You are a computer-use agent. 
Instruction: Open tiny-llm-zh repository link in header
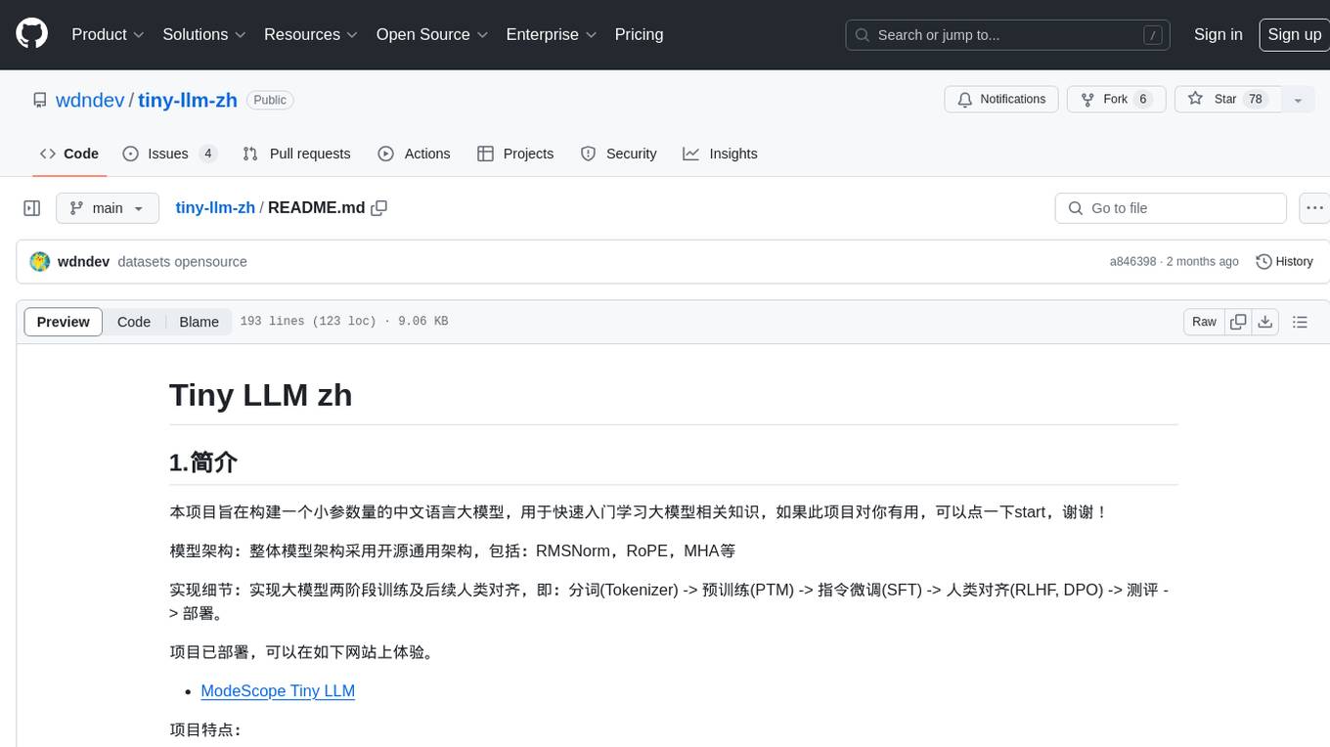pyautogui.click(x=188, y=100)
